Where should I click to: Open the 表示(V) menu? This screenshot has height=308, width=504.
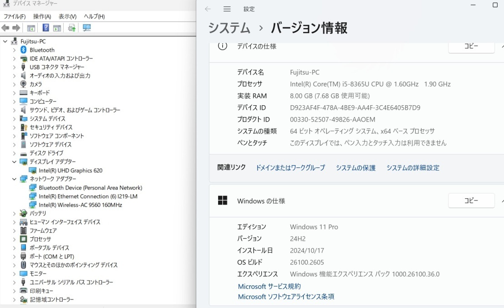tap(67, 16)
